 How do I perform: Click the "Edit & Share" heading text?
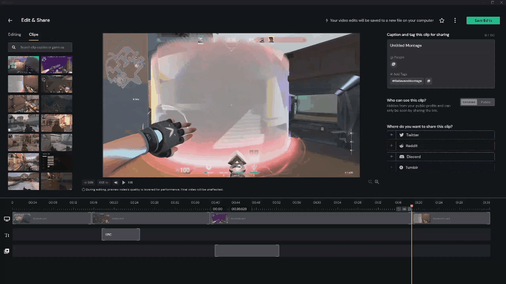tap(35, 20)
